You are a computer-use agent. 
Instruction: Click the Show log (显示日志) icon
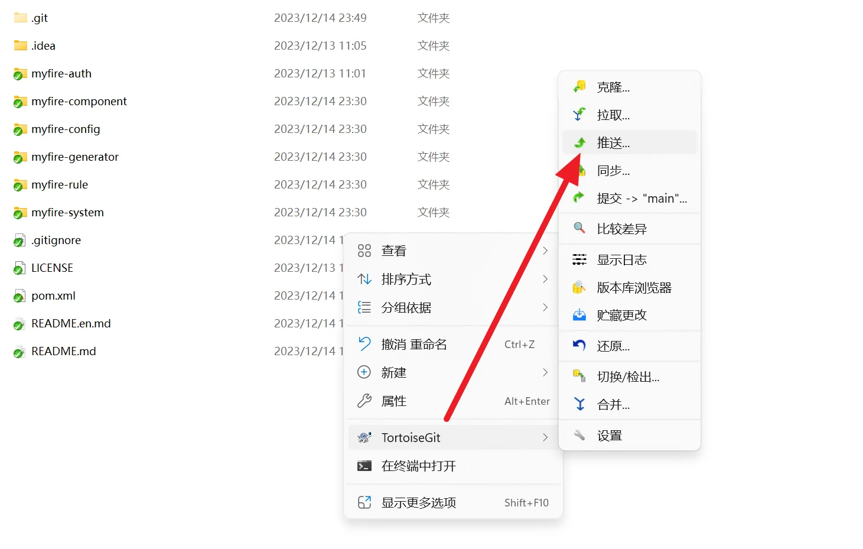pos(579,259)
